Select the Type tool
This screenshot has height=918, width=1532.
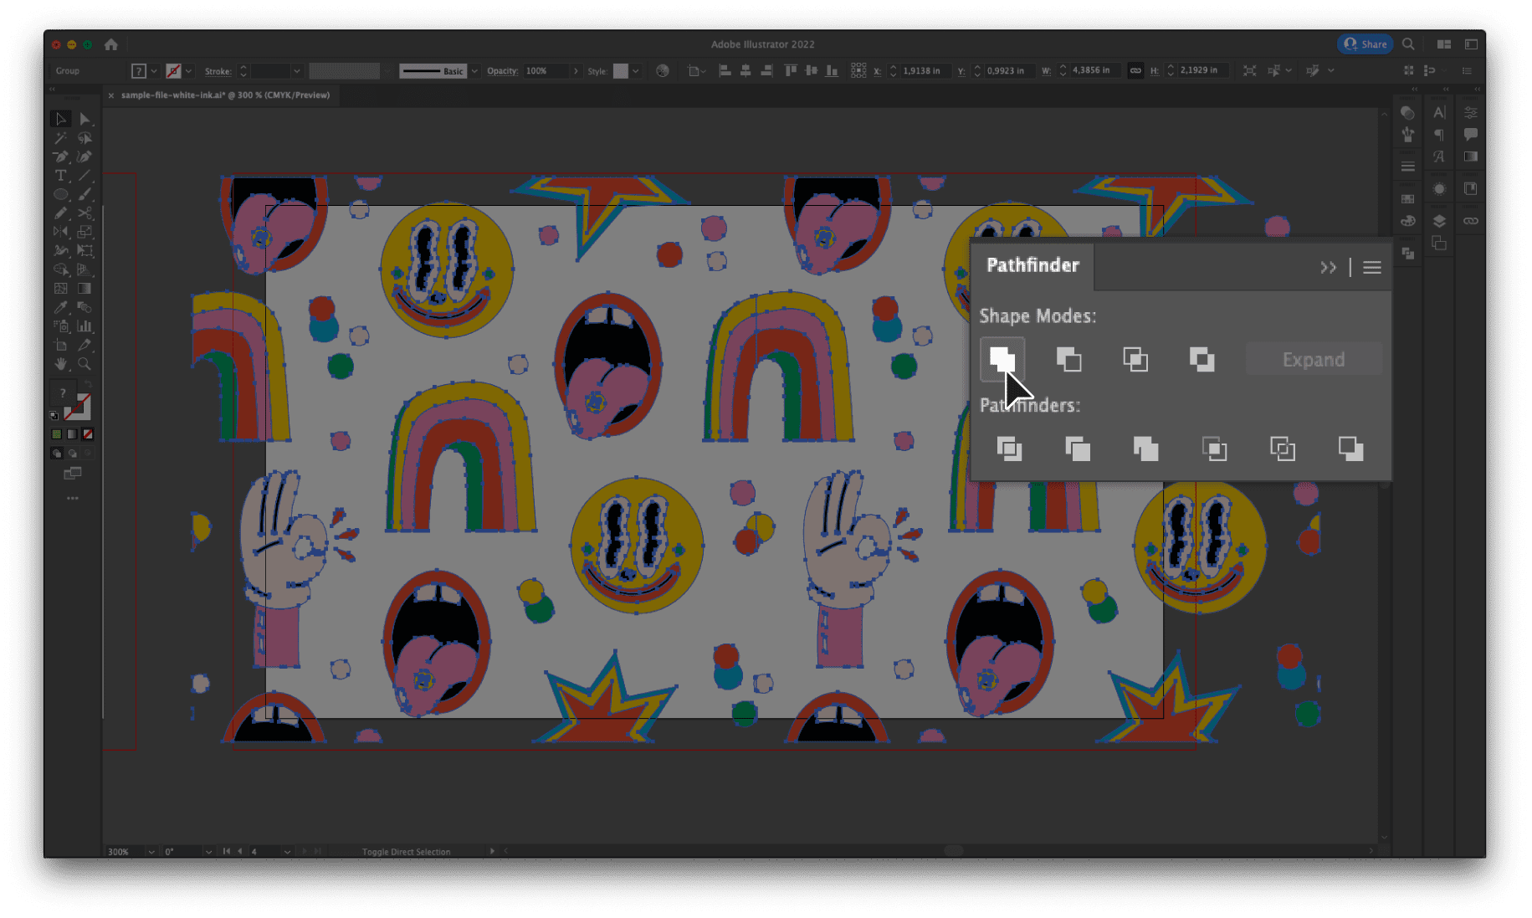[60, 176]
